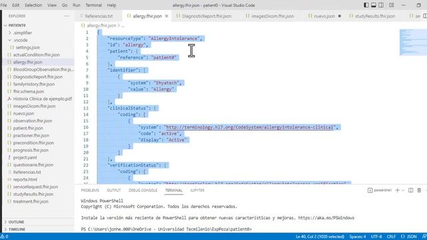This screenshot has height=240, width=427.
Task: Switch to DEBUG CONSOLE panel tab
Action: (143, 190)
